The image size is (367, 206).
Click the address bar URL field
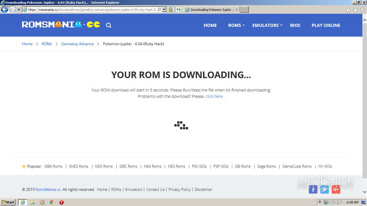(x=92, y=10)
